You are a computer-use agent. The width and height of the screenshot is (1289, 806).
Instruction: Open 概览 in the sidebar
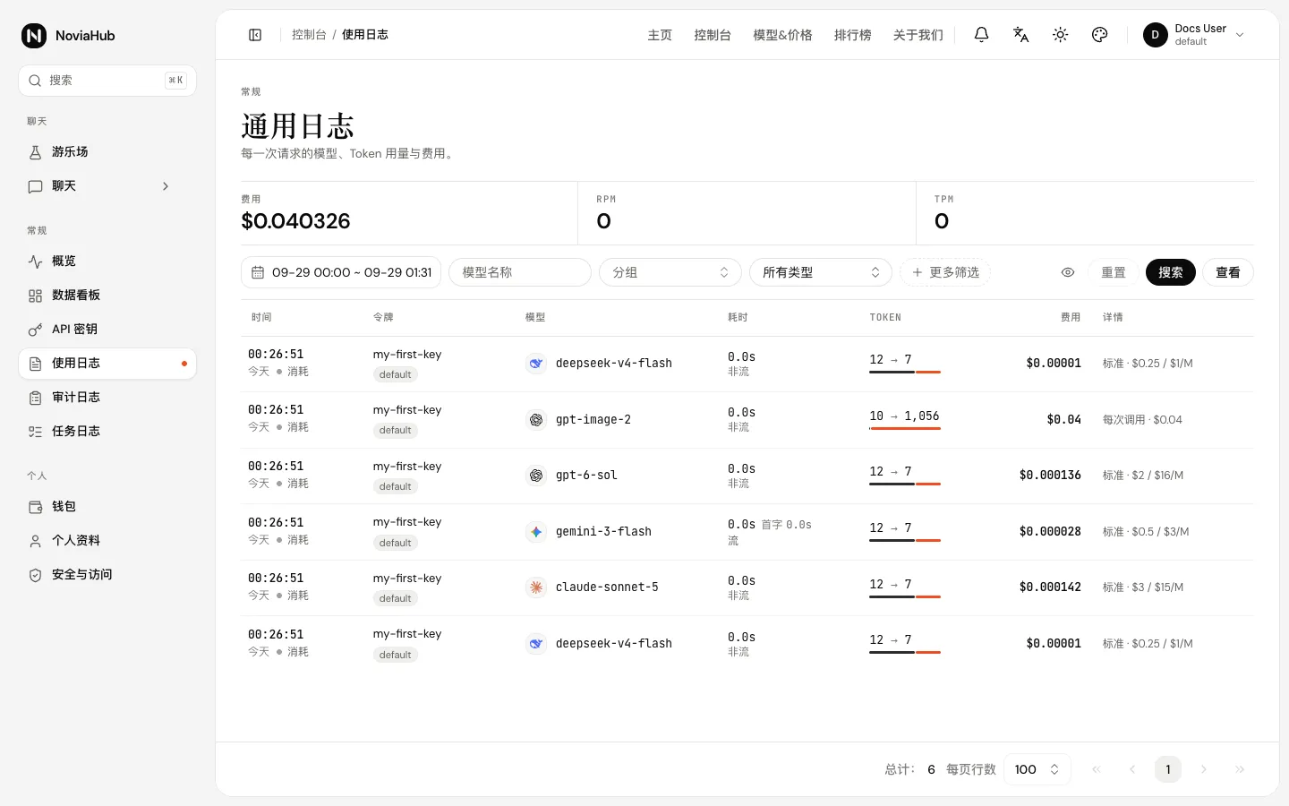(x=107, y=262)
